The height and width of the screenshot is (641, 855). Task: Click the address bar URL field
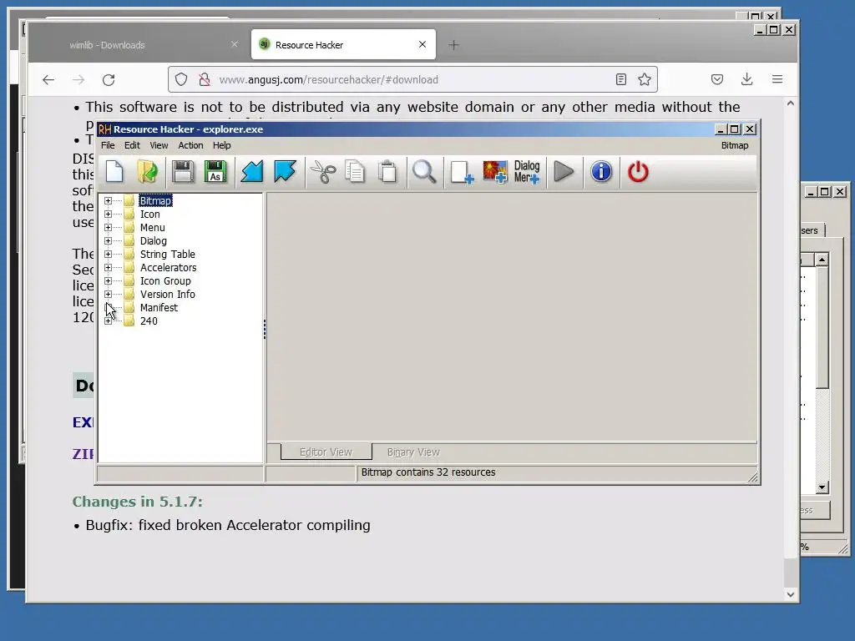point(412,79)
